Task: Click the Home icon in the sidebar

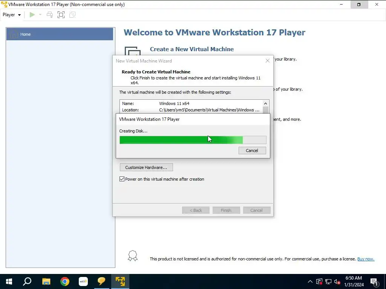Action: coord(14,34)
